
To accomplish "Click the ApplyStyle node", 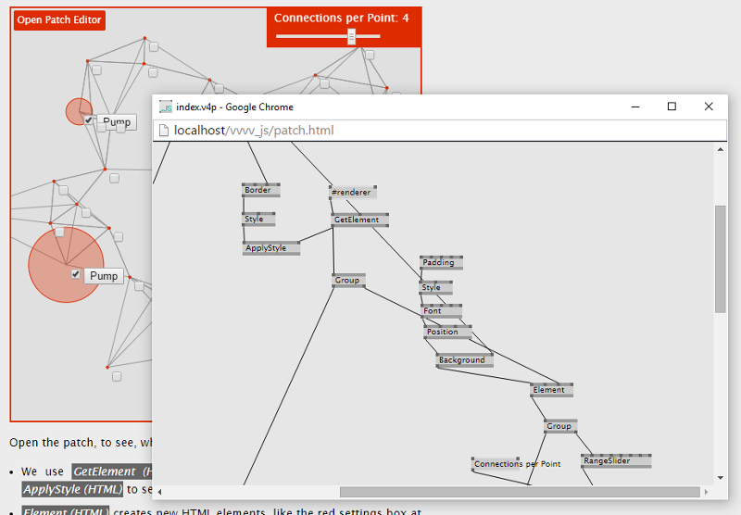I will pos(271,248).
